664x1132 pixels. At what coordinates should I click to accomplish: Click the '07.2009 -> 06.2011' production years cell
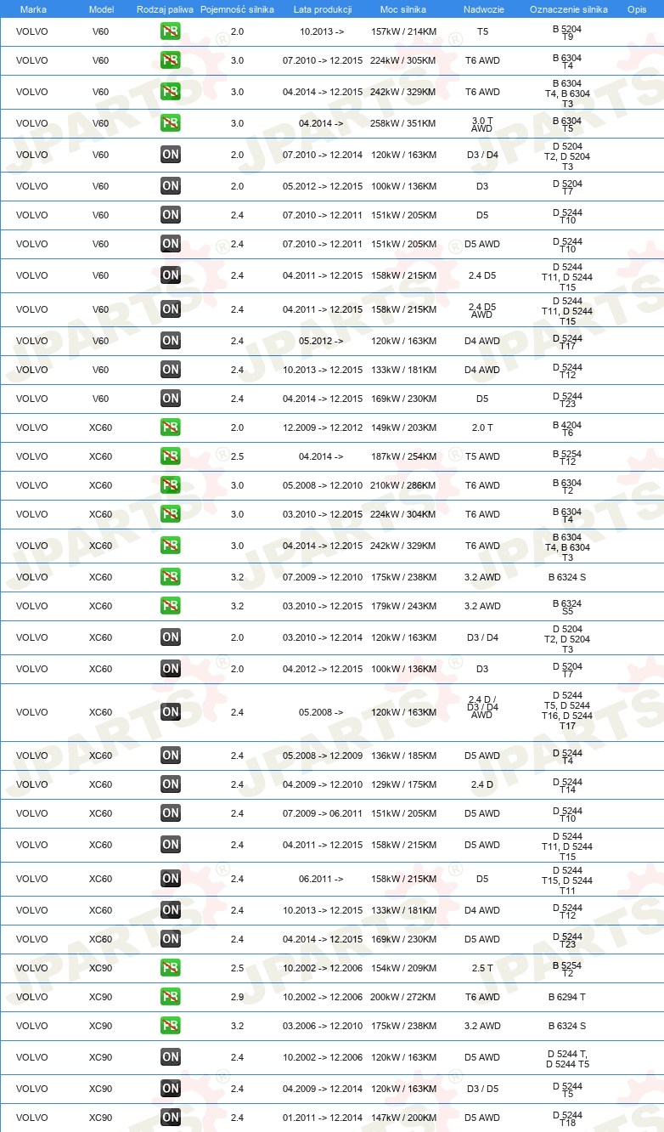tap(323, 813)
